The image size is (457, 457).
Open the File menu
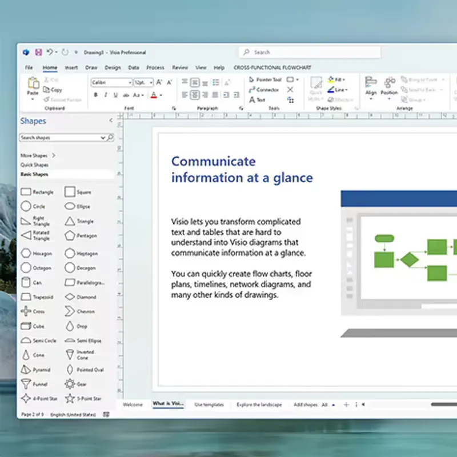pos(29,67)
